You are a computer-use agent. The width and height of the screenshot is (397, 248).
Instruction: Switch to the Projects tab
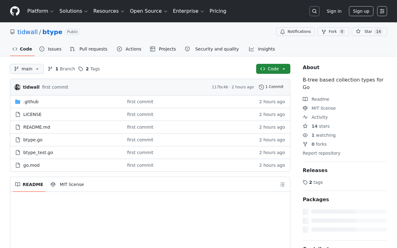163,49
